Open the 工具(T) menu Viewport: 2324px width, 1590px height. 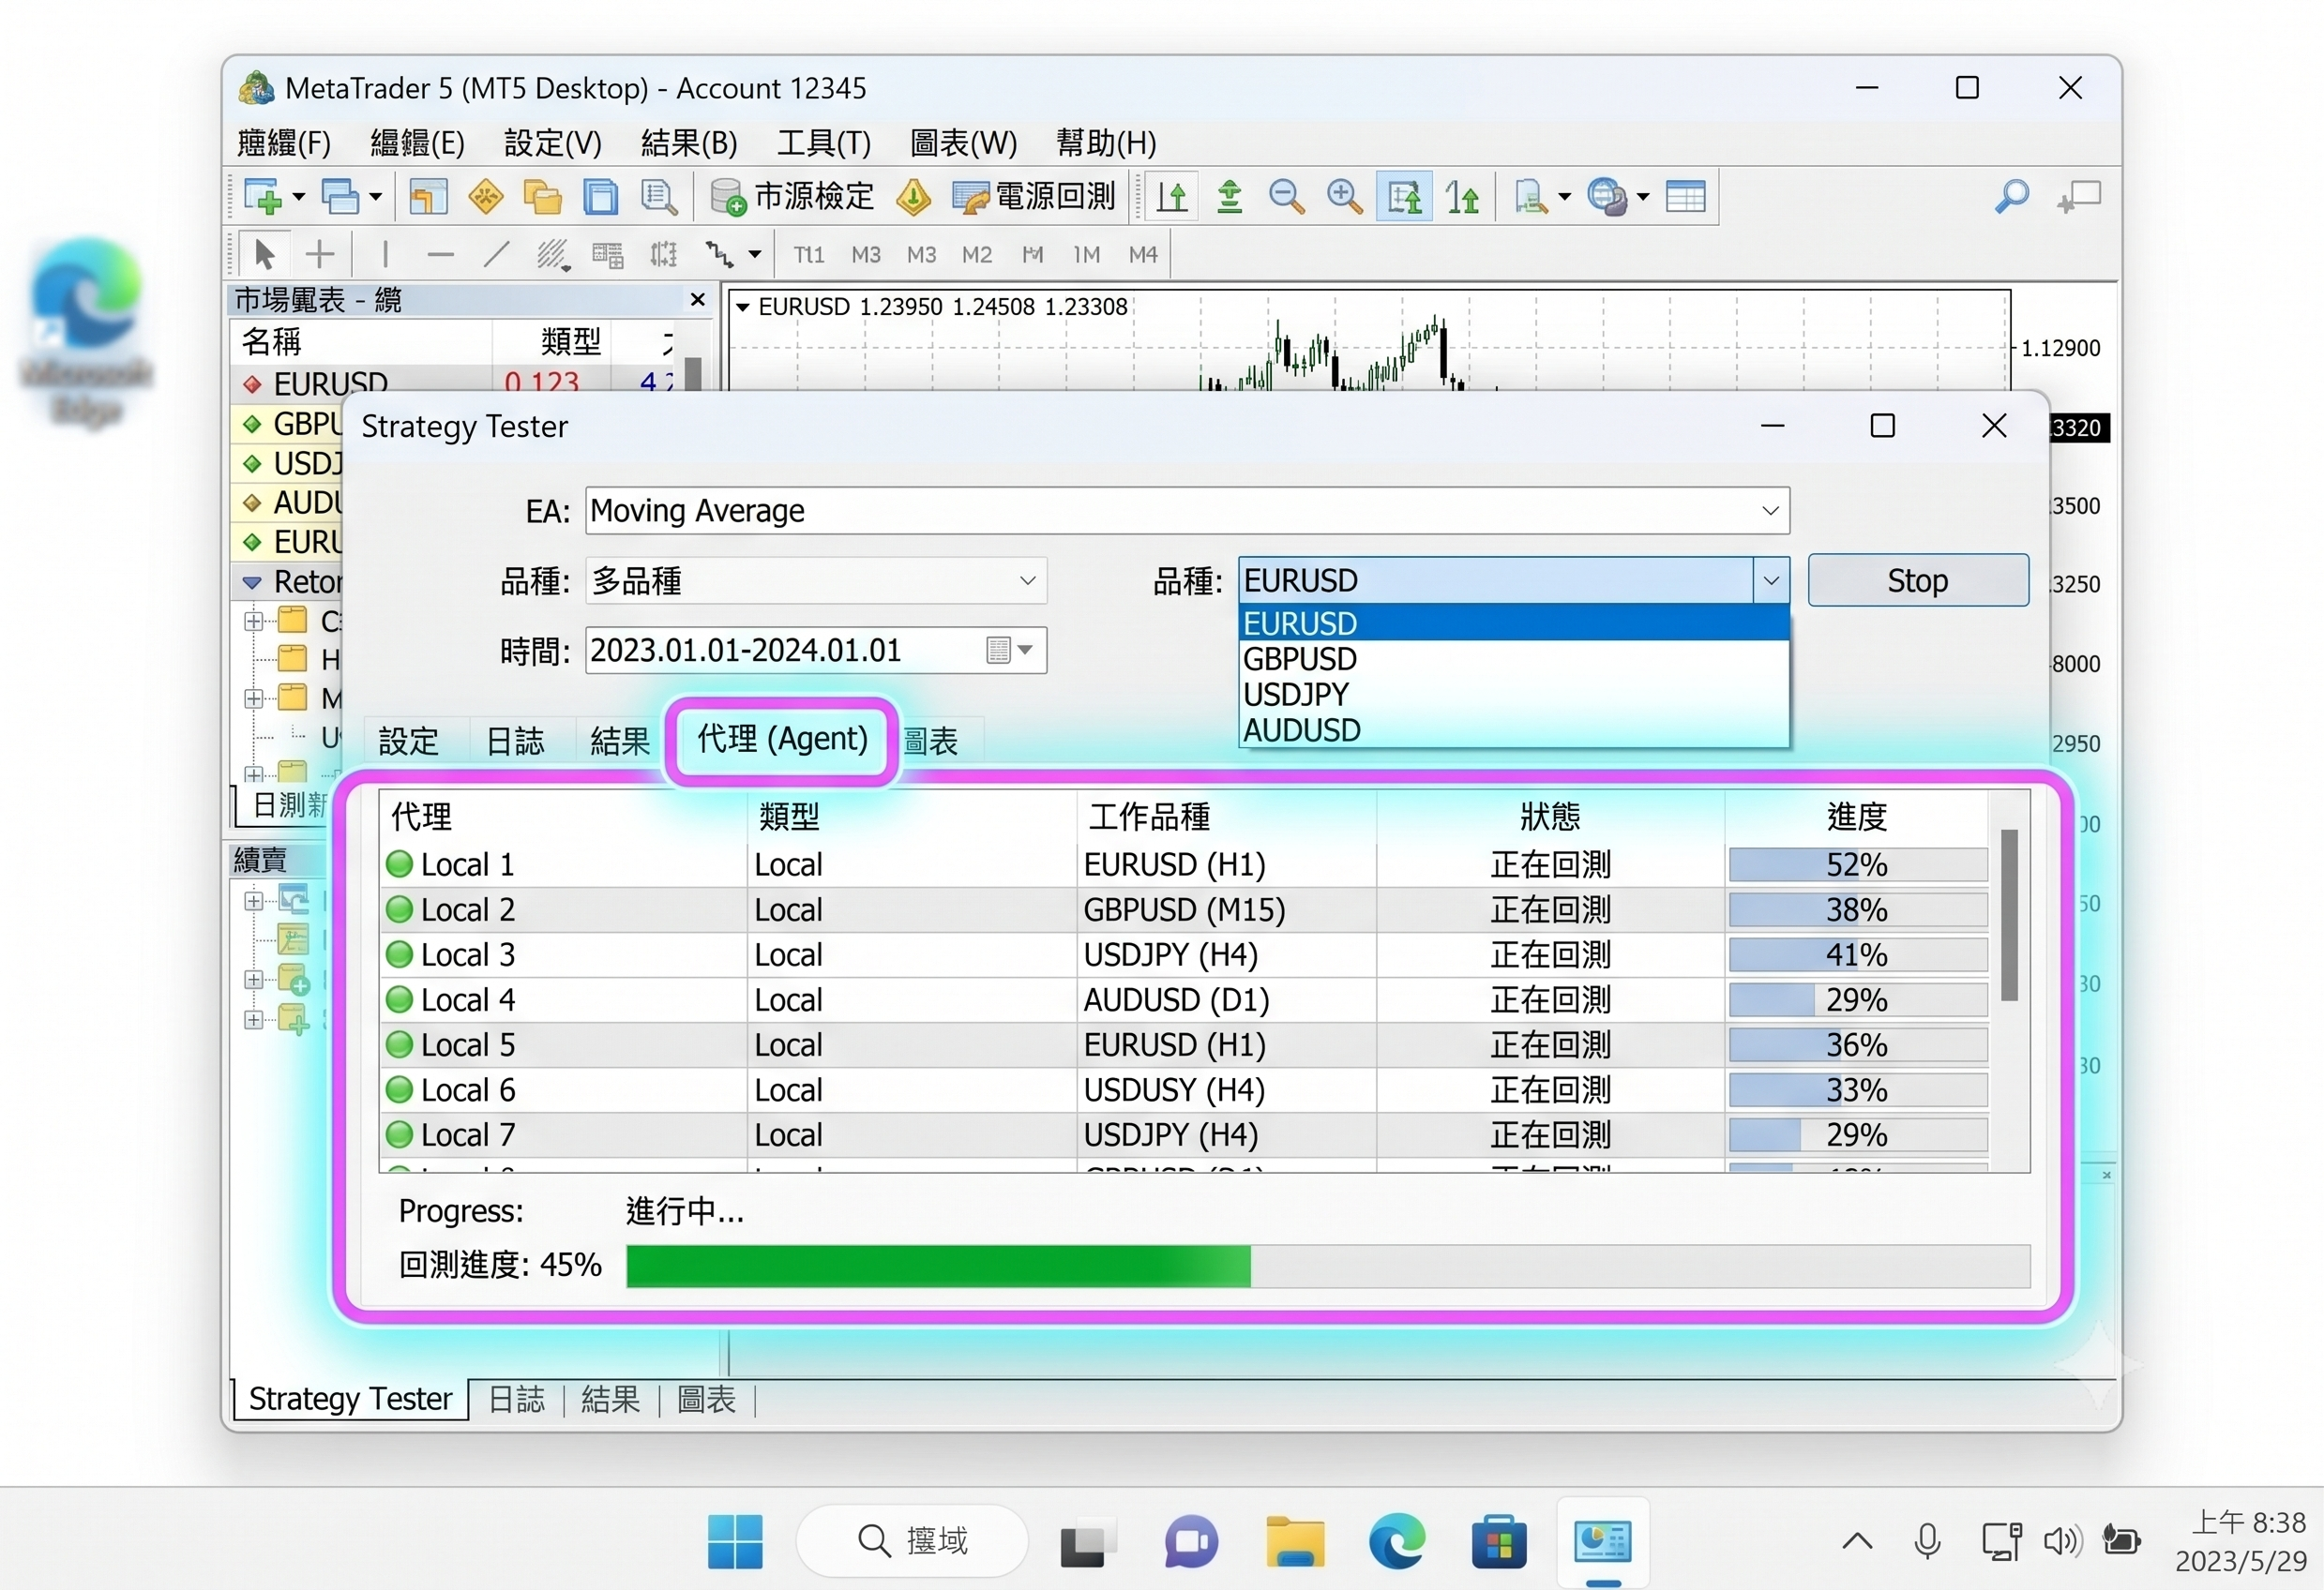point(823,142)
